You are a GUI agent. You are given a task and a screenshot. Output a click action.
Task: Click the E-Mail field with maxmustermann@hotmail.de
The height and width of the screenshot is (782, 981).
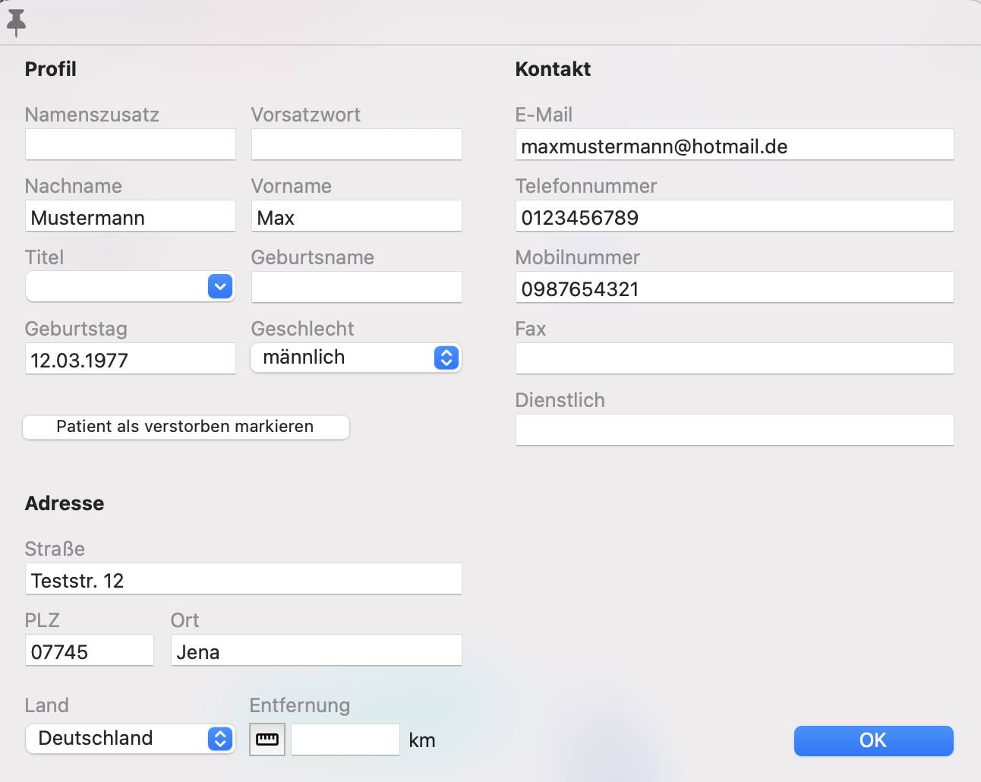[x=734, y=144]
